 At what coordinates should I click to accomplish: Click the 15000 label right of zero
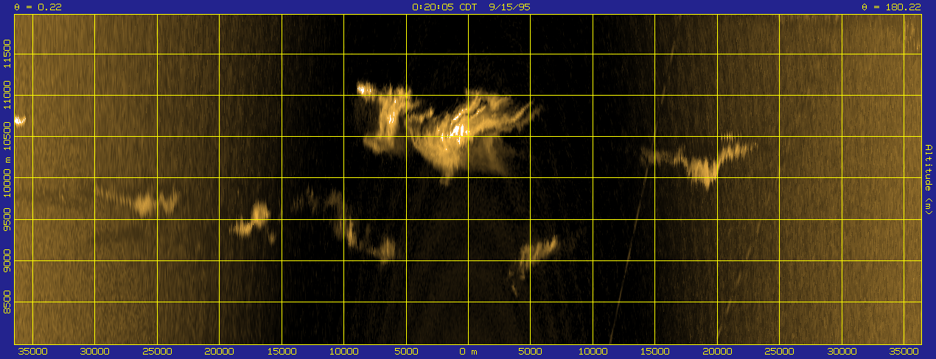tap(655, 352)
